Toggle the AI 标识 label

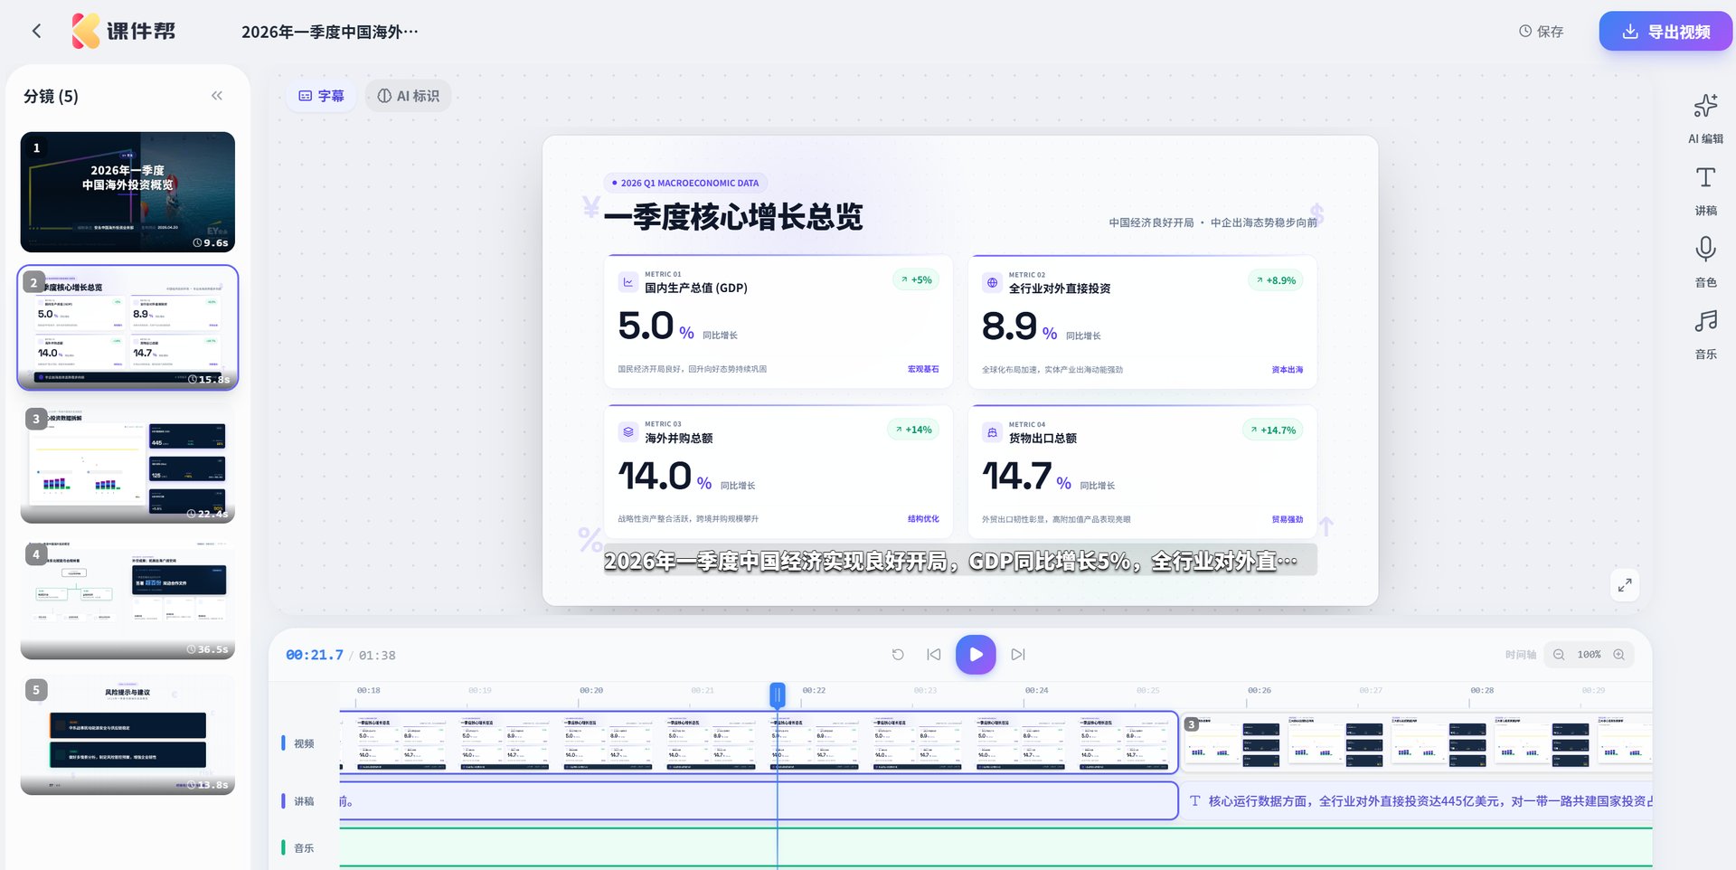409,96
